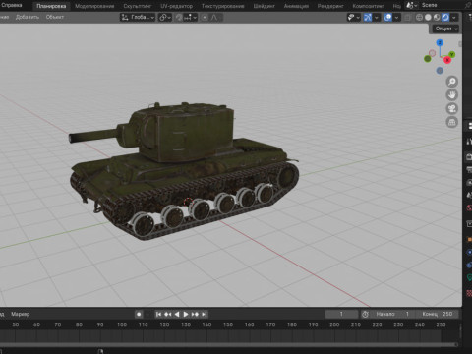Viewport: 472px width, 354px height.
Task: Open overlay settings dropdown arrow
Action: [396, 17]
